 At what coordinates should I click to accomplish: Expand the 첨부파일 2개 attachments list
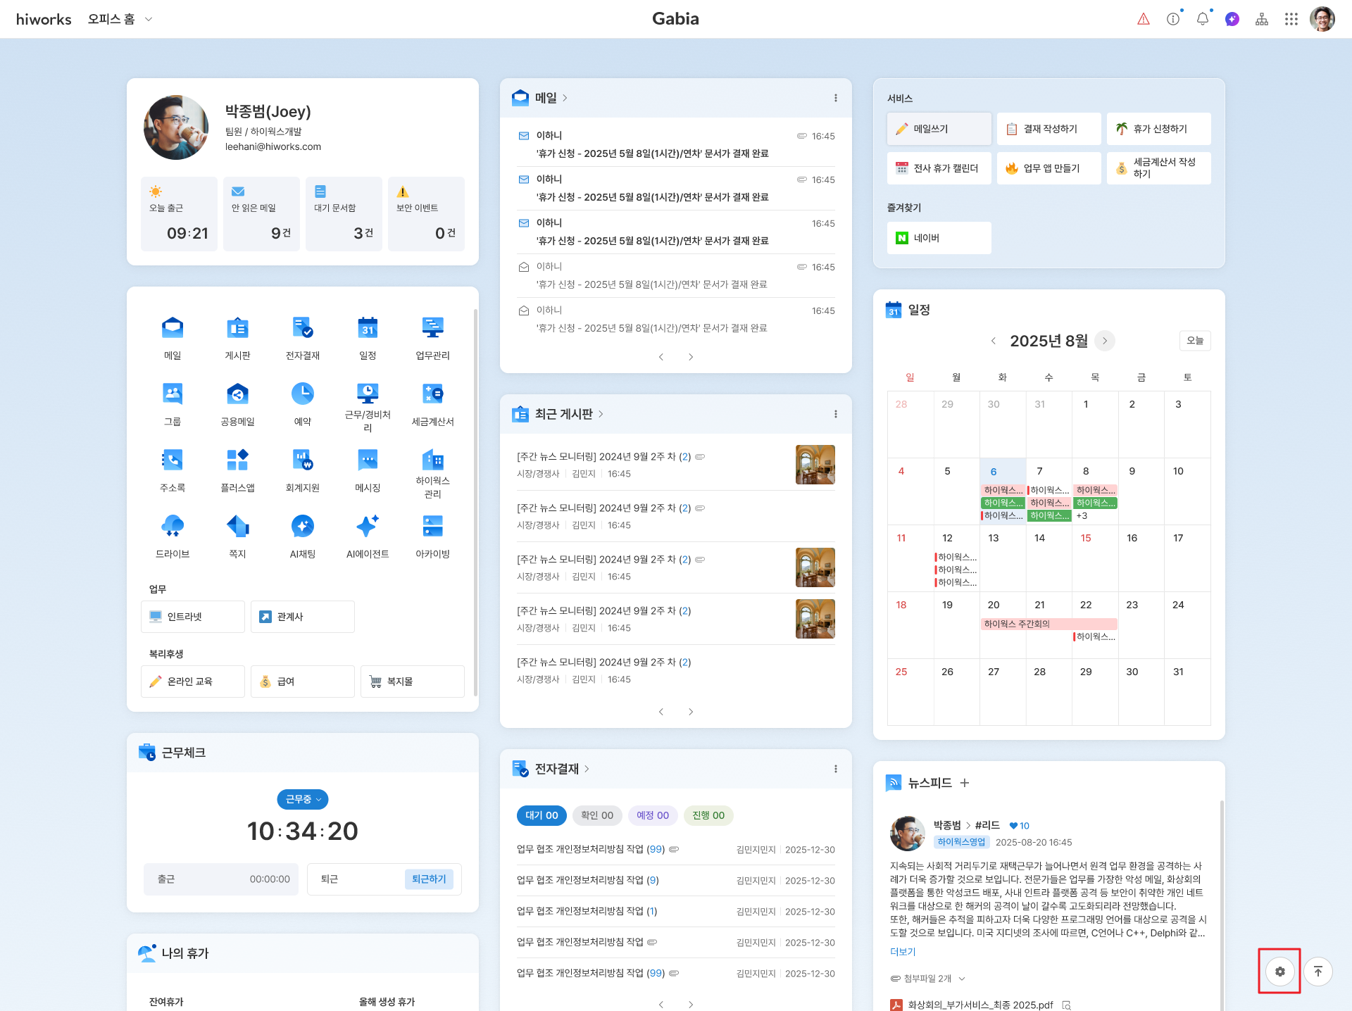[x=927, y=979]
